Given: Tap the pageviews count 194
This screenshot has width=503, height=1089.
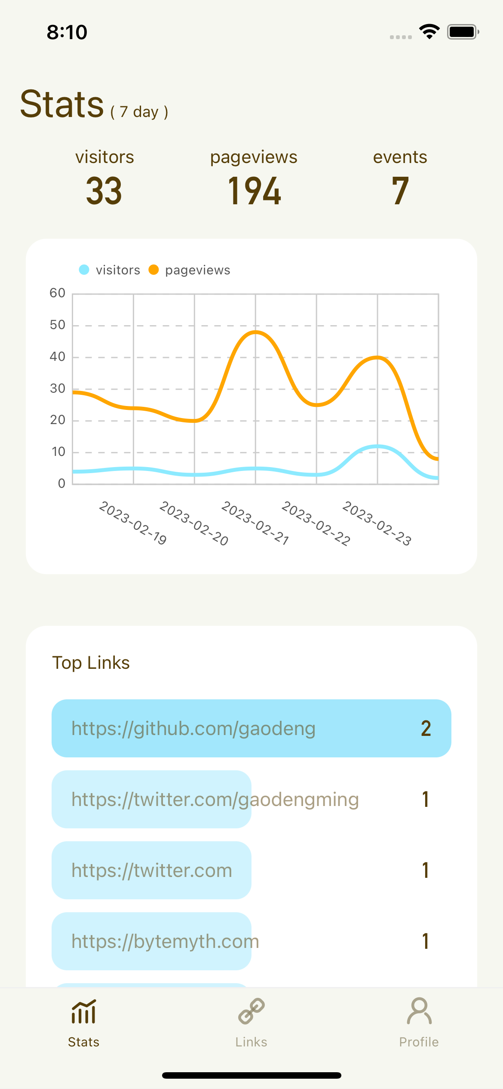Looking at the screenshot, I should pyautogui.click(x=254, y=191).
